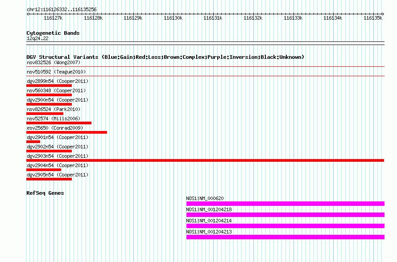This screenshot has height=262, width=397.
Task: Click the dgv2902n54 (Cooper2011) label
Action: click(x=58, y=147)
